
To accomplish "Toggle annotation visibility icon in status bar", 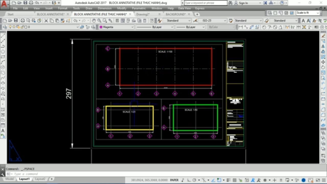I will [253, 180].
